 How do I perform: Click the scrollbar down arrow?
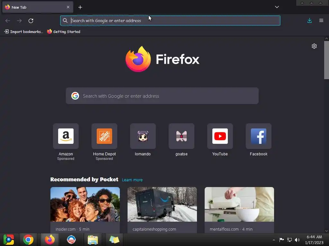click(x=326, y=231)
